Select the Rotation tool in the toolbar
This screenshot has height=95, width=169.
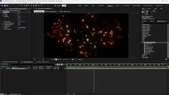click(x=19, y=6)
